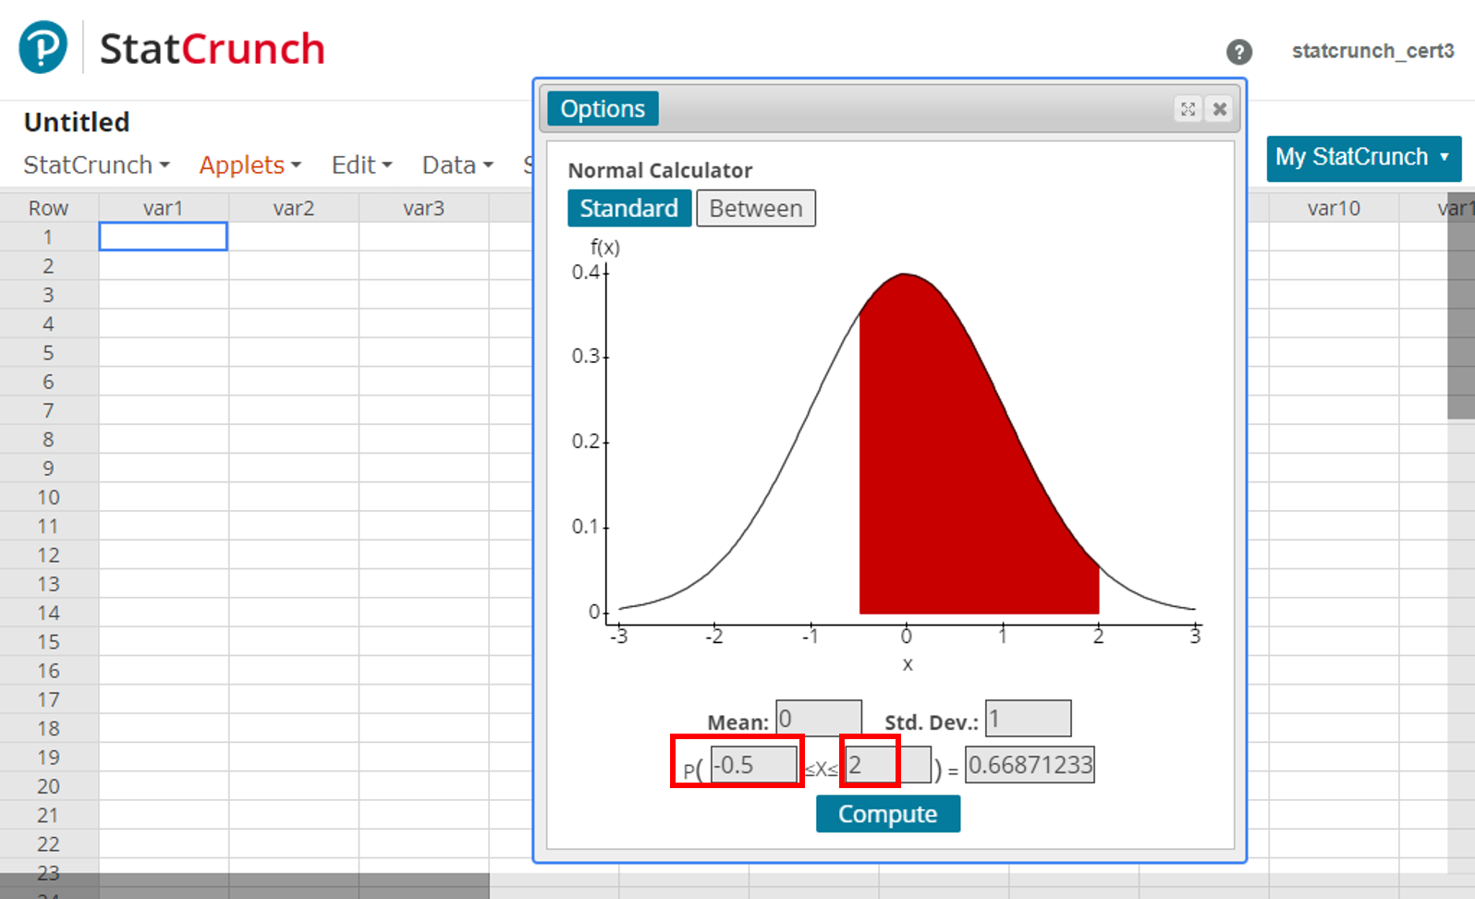The width and height of the screenshot is (1475, 899).
Task: Open the StatCrunch dropdown menu
Action: click(96, 164)
